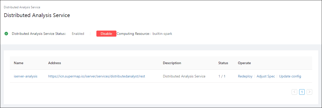Click the builtin-spark computing resource text
The width and height of the screenshot is (322, 108).
click(x=162, y=34)
